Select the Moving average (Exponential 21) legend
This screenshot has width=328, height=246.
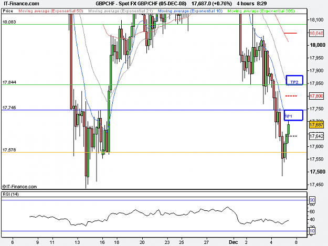(x=120, y=11)
